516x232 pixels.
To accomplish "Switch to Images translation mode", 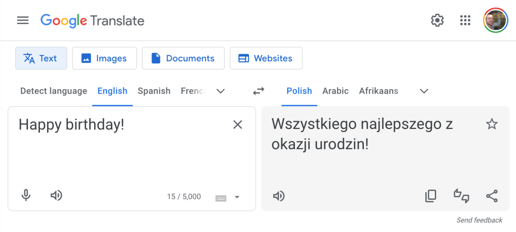I will (104, 58).
